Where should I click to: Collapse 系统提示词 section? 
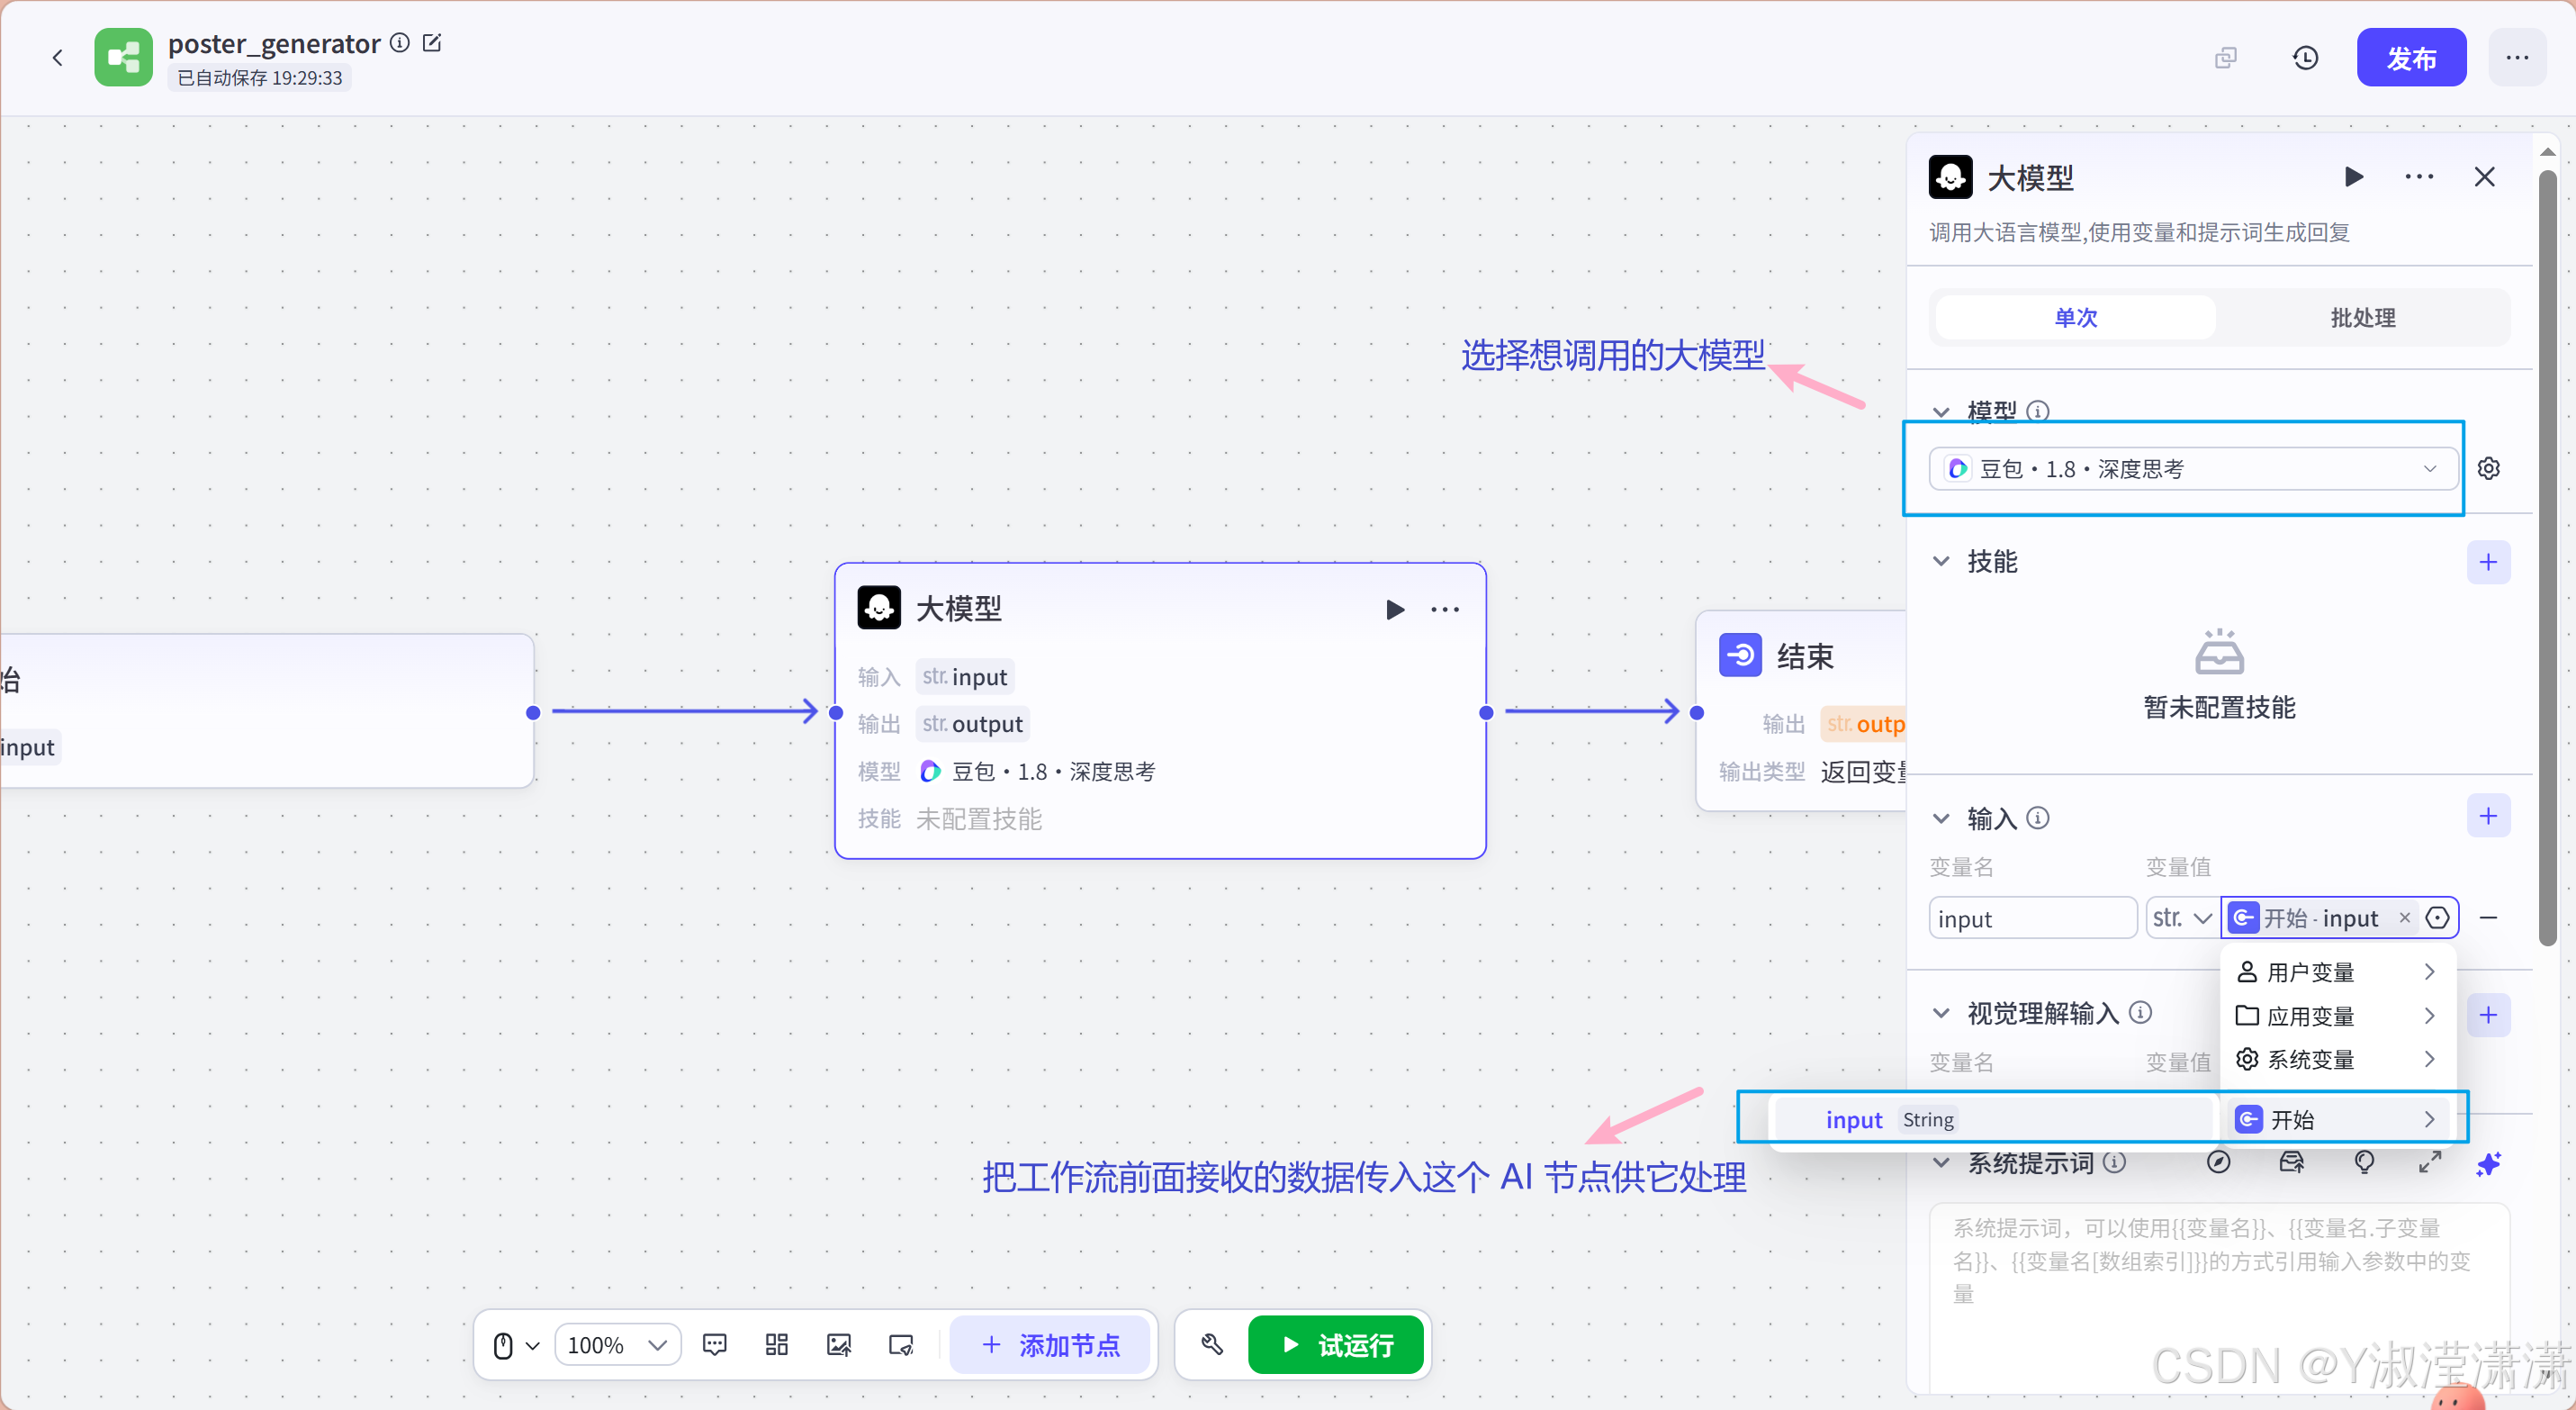[1941, 1162]
